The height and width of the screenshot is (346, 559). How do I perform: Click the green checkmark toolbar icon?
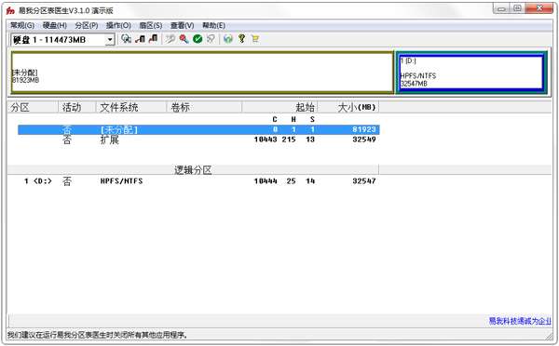coord(198,39)
